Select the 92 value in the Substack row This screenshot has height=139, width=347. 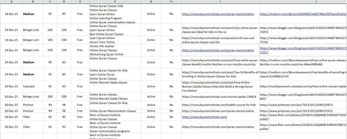tap(50, 86)
